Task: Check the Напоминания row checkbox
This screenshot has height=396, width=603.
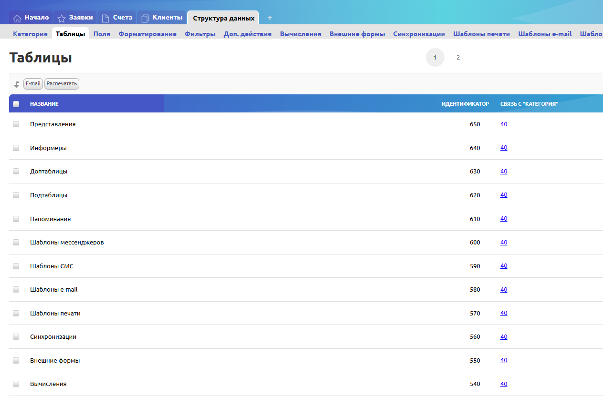Action: (16, 219)
